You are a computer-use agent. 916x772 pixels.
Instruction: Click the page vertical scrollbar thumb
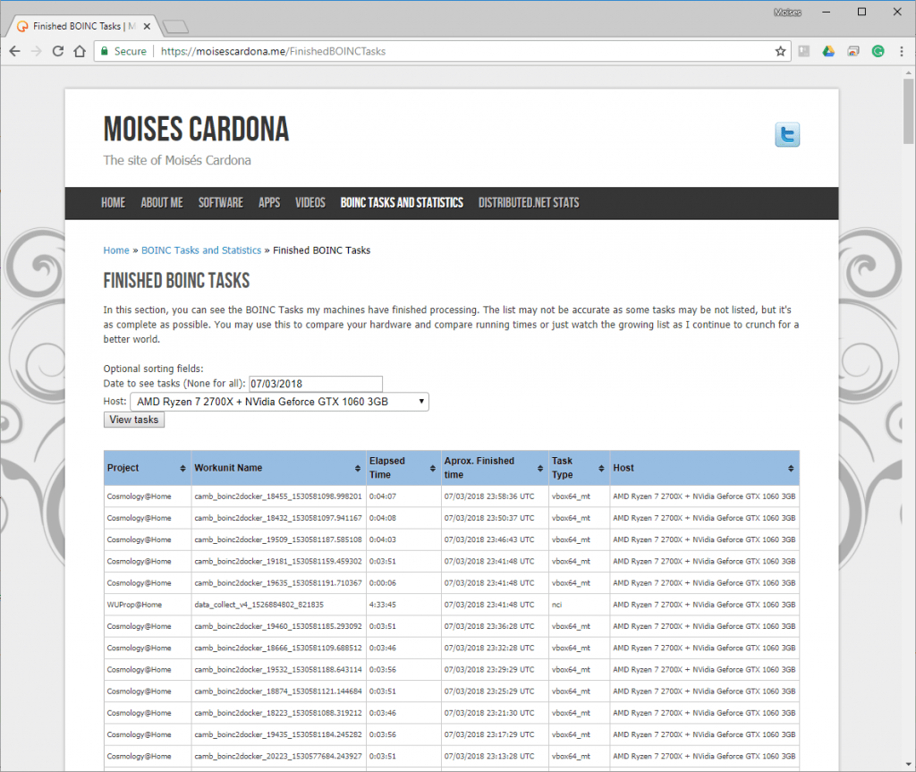click(x=908, y=111)
